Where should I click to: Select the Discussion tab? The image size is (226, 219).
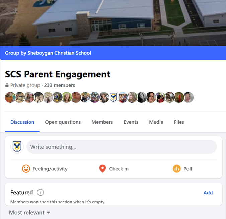[22, 122]
